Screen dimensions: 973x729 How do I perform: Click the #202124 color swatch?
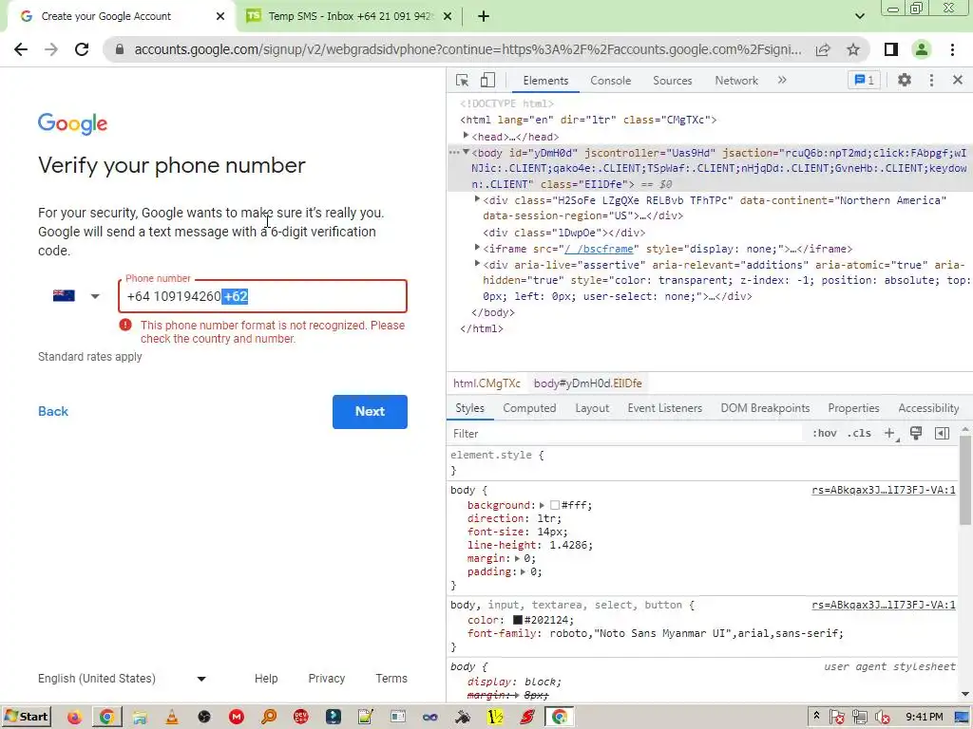(518, 620)
